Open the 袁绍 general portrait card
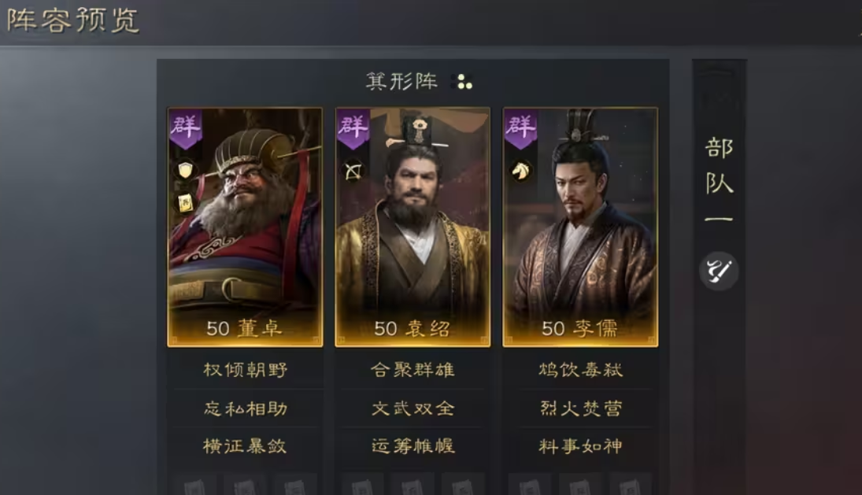 [413, 227]
